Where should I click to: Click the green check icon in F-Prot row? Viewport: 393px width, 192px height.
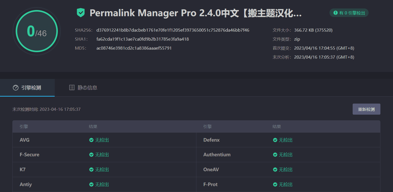coord(275,185)
